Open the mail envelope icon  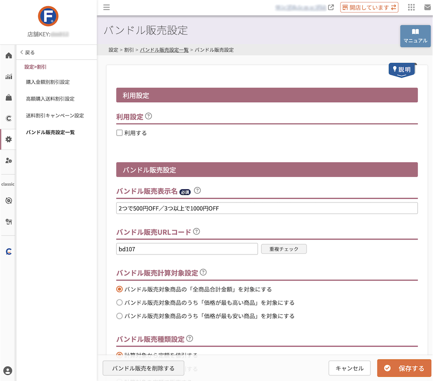coord(428,8)
